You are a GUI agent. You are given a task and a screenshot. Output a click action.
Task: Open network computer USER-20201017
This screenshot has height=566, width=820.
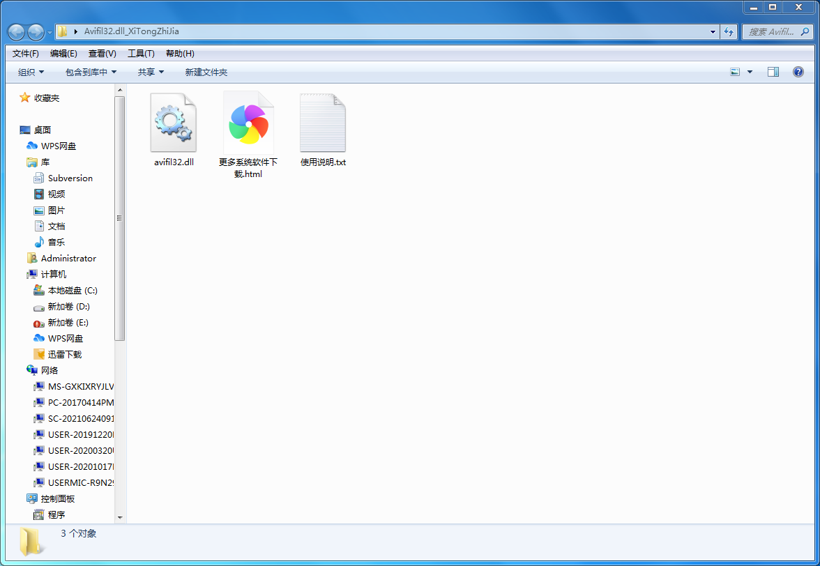[74, 467]
